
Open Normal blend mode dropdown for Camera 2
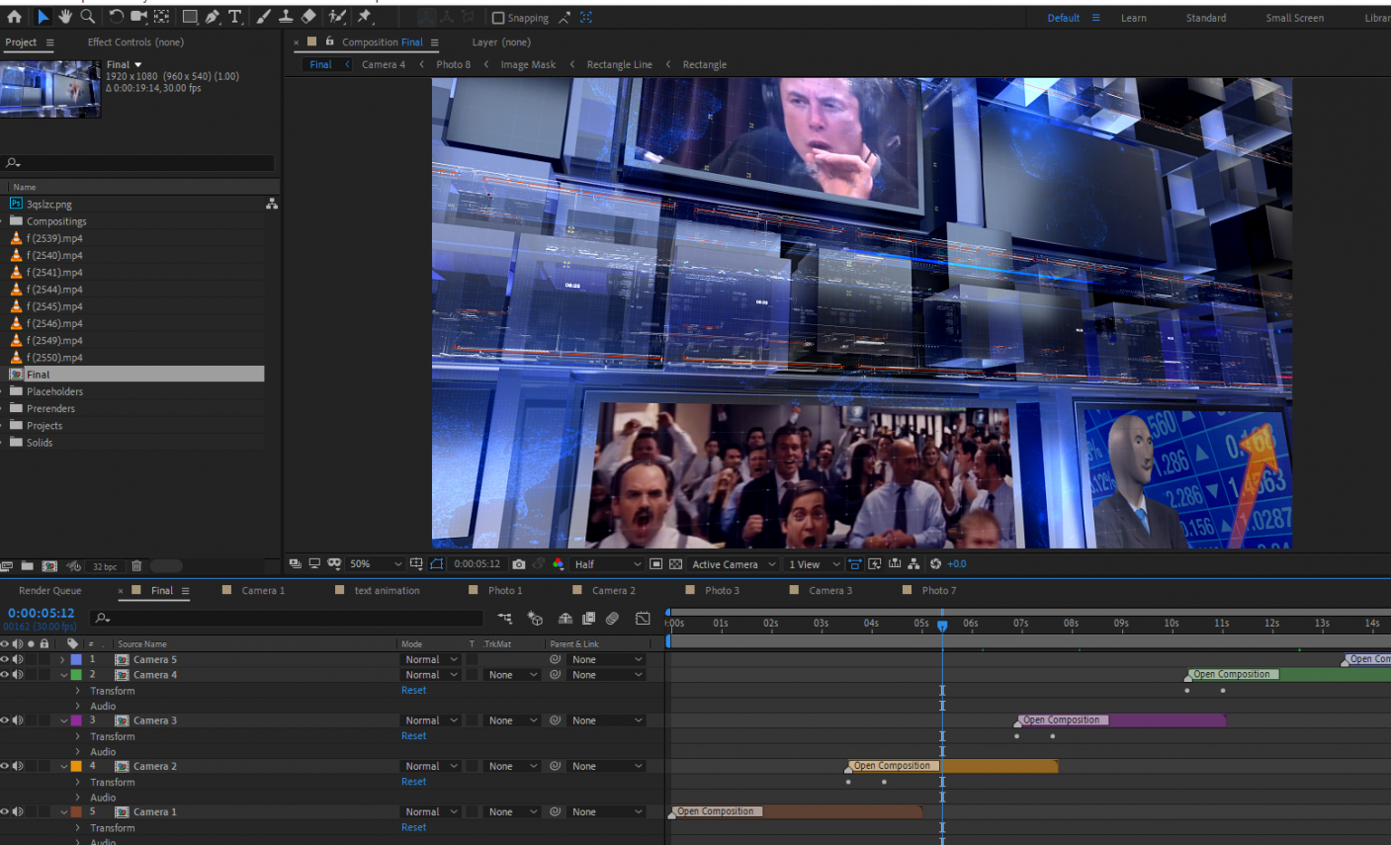431,766
